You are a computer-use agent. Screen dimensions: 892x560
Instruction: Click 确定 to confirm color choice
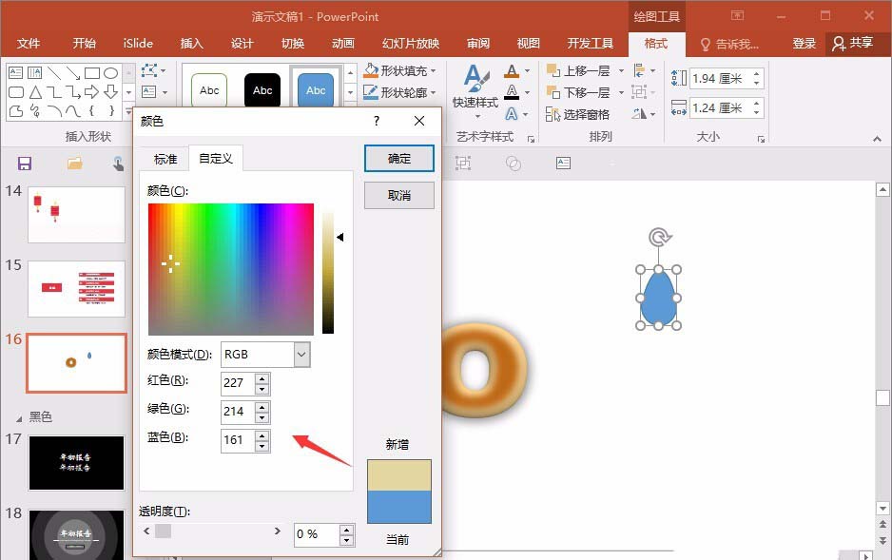[398, 159]
